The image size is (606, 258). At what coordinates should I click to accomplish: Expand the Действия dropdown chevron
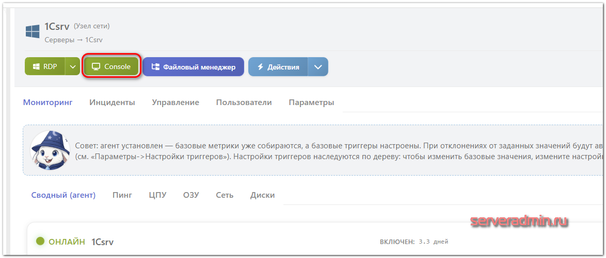pos(318,67)
